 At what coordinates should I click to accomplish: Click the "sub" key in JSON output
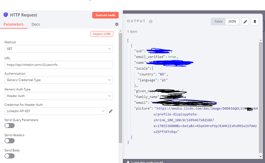tap(139, 51)
